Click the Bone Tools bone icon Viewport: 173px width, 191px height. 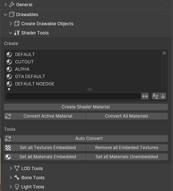[17, 177]
